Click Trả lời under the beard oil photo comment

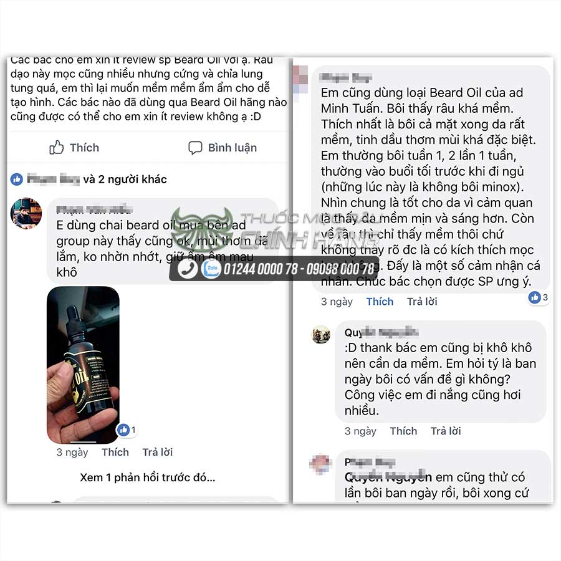(x=158, y=453)
